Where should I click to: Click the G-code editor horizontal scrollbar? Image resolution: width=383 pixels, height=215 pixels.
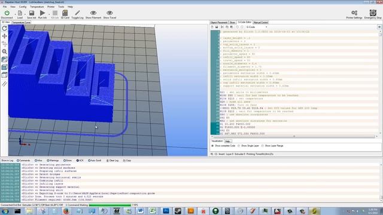(x=294, y=137)
